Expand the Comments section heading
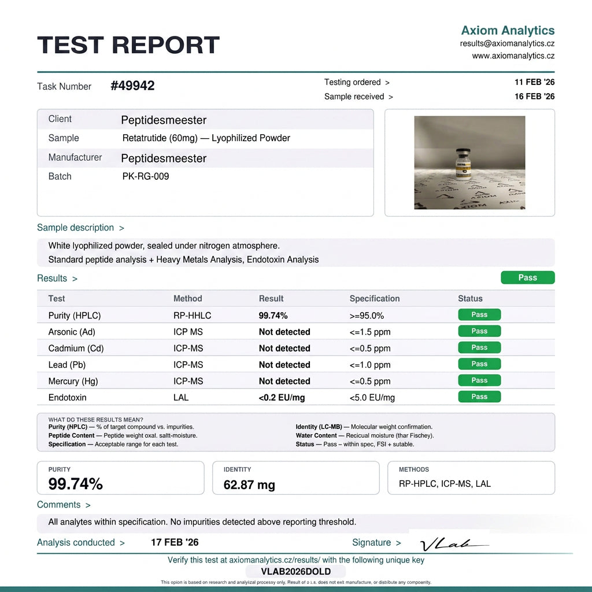The width and height of the screenshot is (592, 592). (x=64, y=505)
